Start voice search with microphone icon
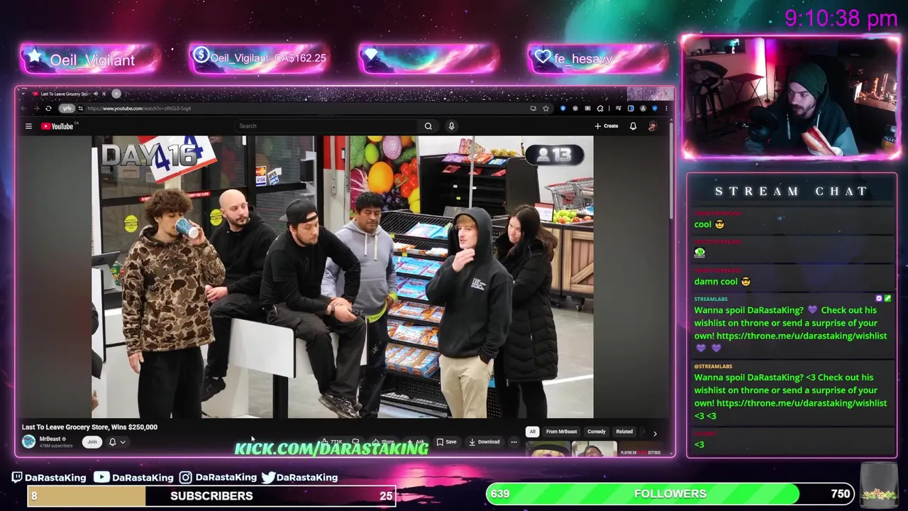The image size is (908, 511). click(451, 126)
